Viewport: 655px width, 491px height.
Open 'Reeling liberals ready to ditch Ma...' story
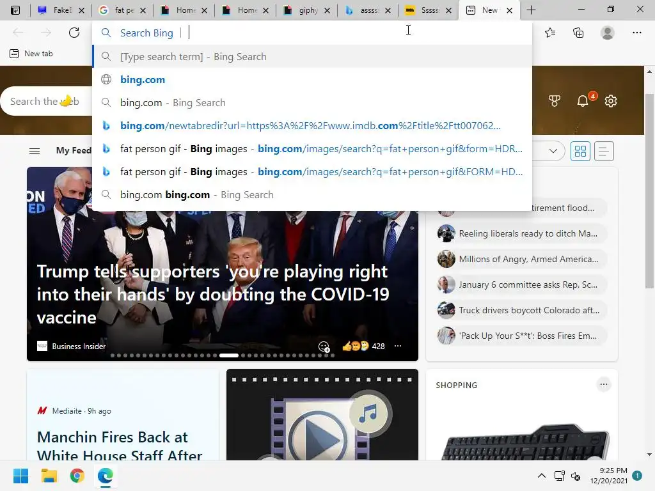(521, 233)
